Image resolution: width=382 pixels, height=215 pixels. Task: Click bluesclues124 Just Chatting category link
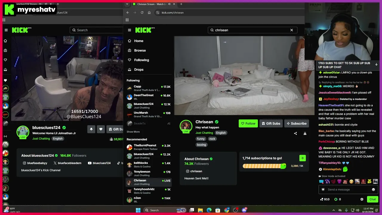coord(41,139)
